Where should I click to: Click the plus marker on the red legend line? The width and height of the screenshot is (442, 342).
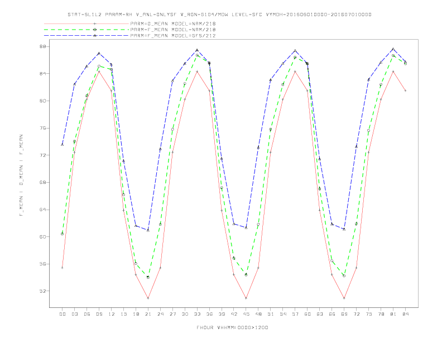pyautogui.click(x=95, y=23)
